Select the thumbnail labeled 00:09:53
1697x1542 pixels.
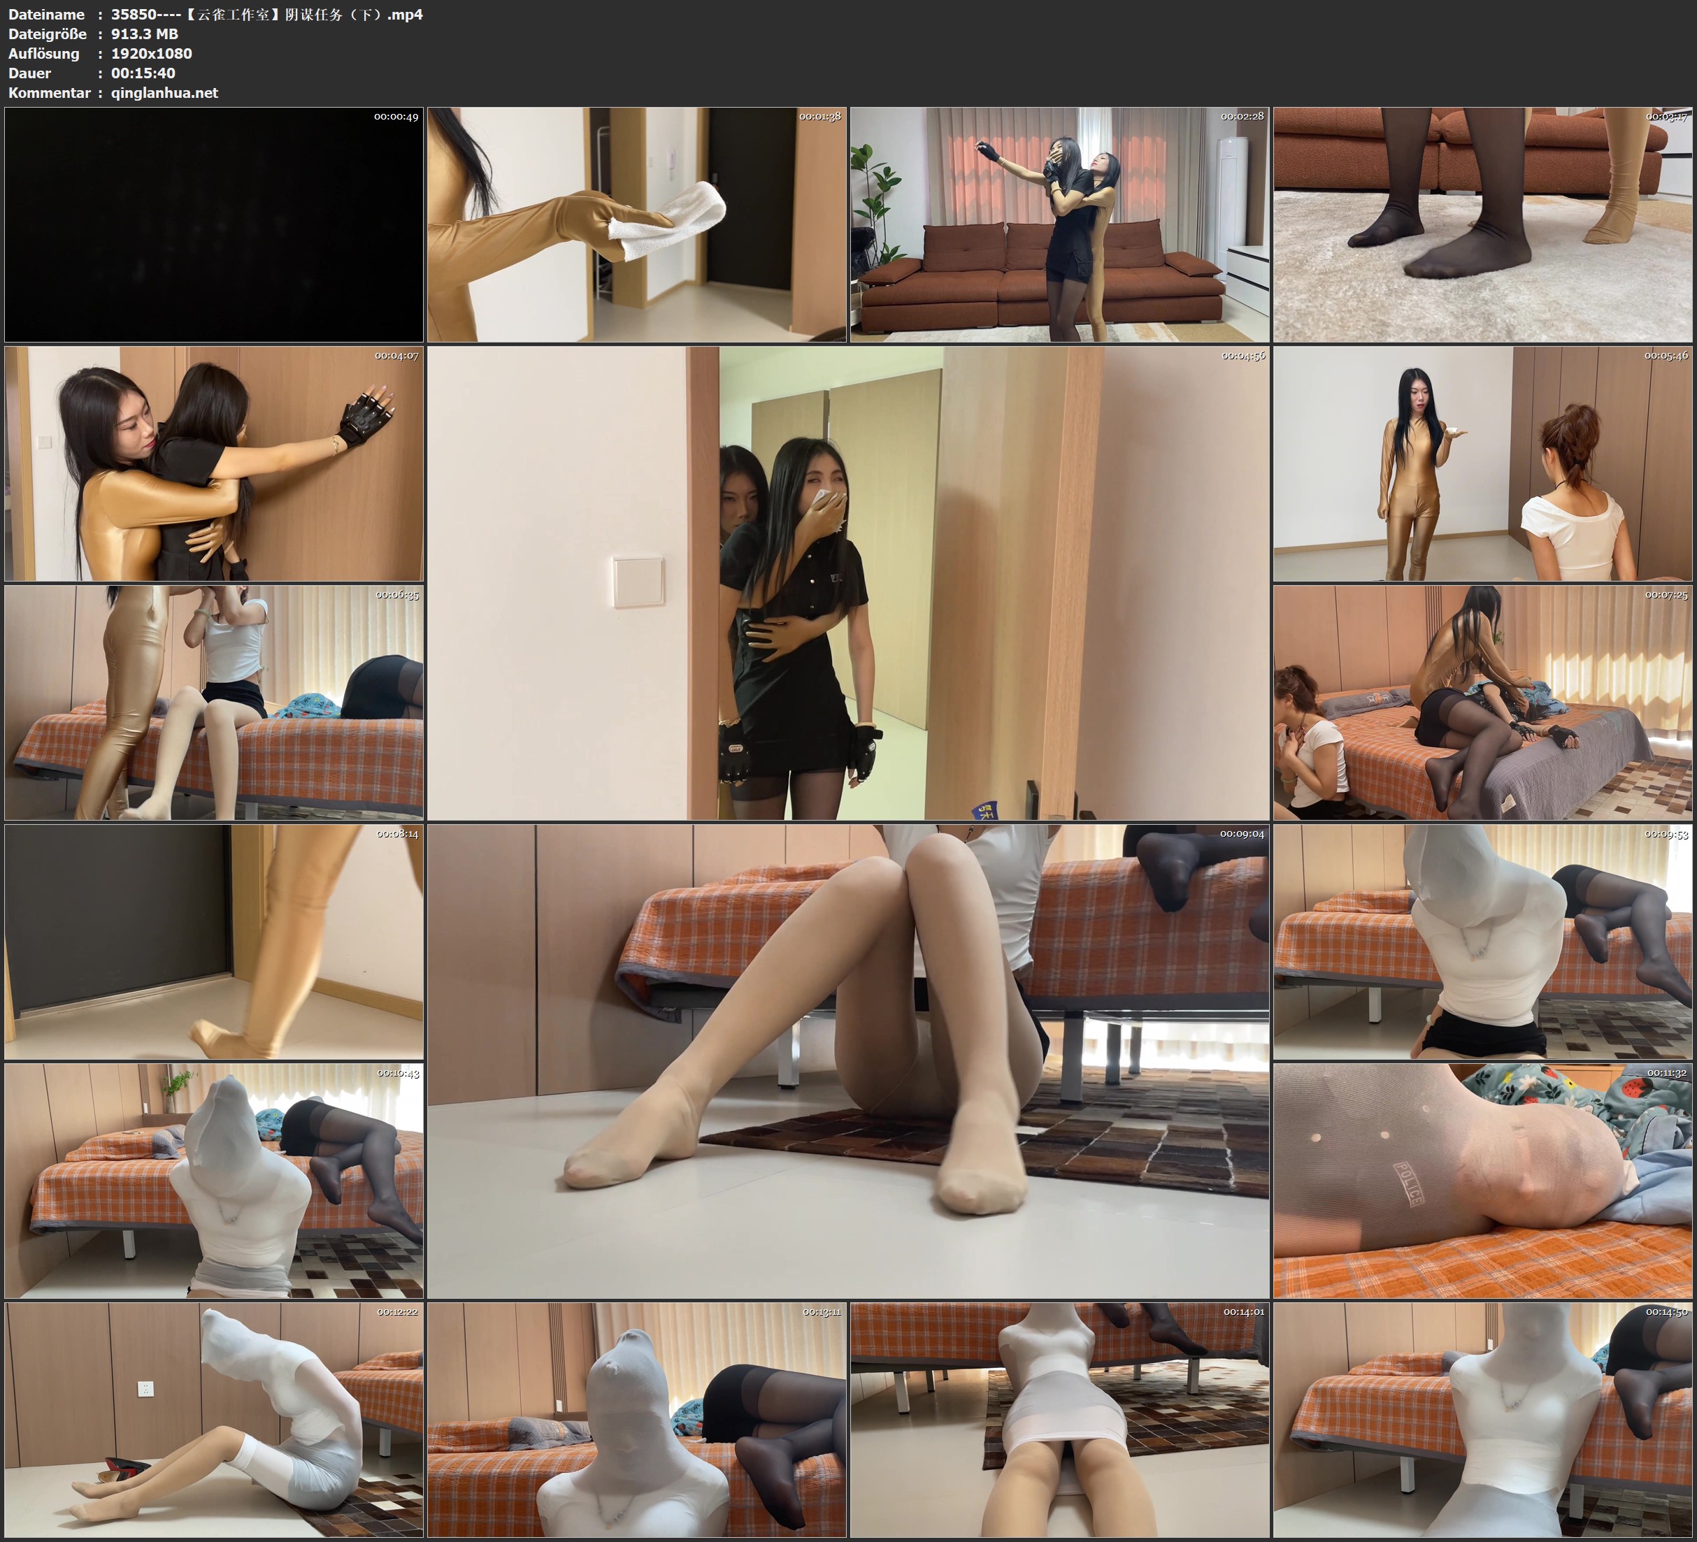(1482, 942)
